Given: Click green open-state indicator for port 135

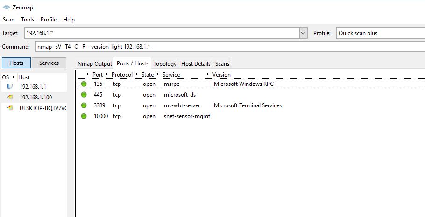Looking at the screenshot, I should coord(84,84).
